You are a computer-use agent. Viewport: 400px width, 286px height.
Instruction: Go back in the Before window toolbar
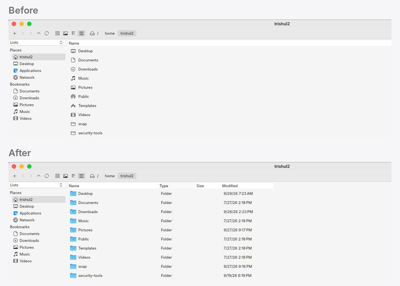pos(23,34)
